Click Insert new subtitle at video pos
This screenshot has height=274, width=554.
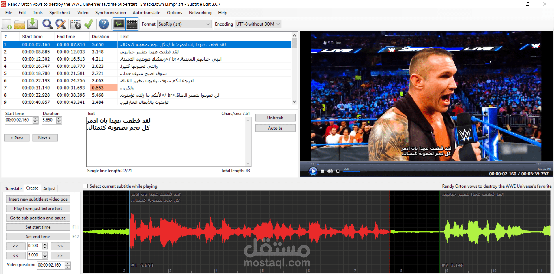pyautogui.click(x=38, y=199)
